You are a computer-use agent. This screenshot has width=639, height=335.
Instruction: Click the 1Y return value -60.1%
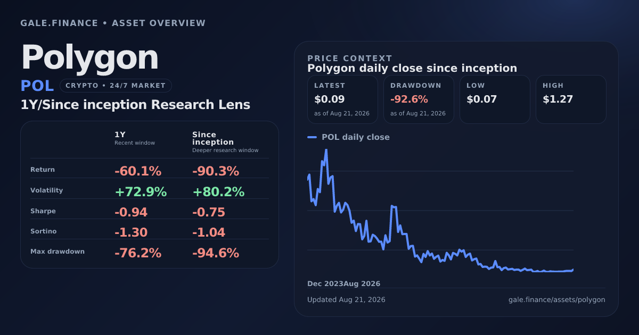click(x=138, y=171)
